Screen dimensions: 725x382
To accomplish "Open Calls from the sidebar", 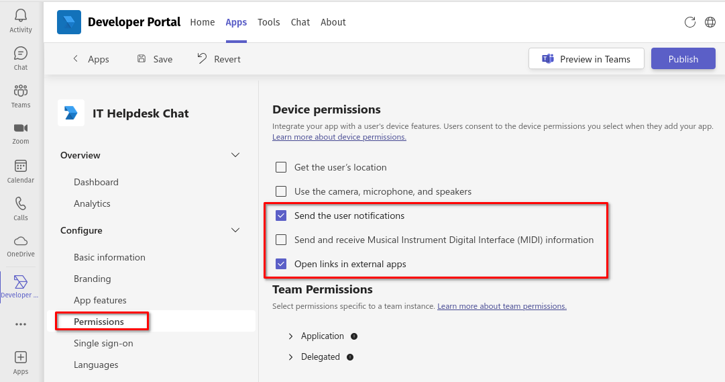I will point(21,204).
